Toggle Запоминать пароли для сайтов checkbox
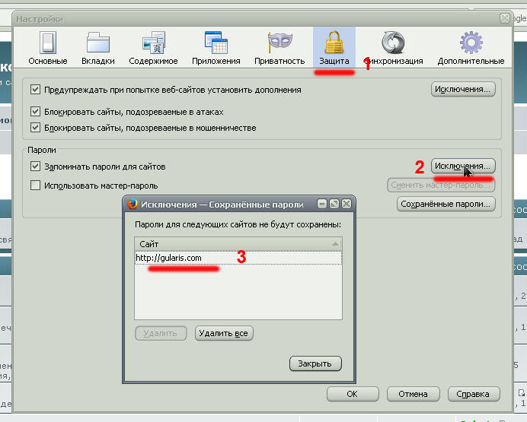 coord(35,166)
